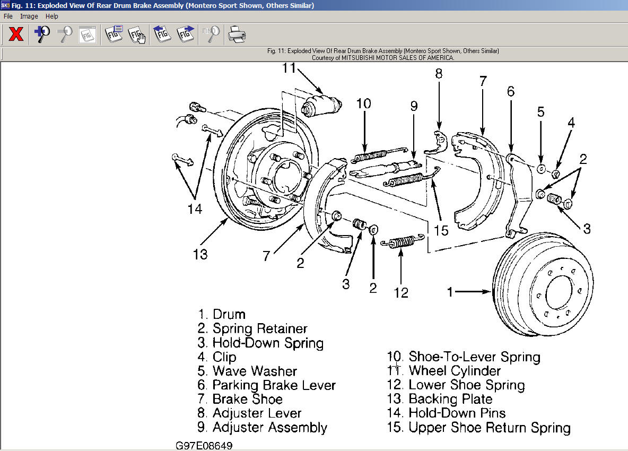The width and height of the screenshot is (628, 451).
Task: Print the figure using printer icon
Action: pos(237,35)
